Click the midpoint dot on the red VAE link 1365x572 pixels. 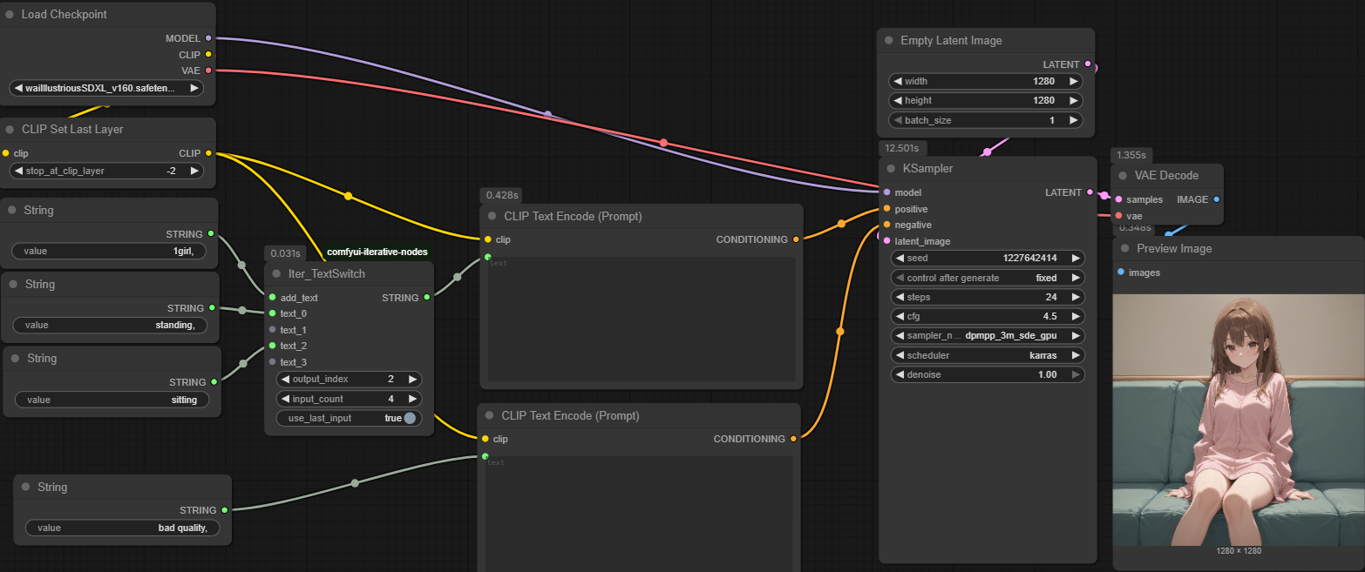pos(663,143)
